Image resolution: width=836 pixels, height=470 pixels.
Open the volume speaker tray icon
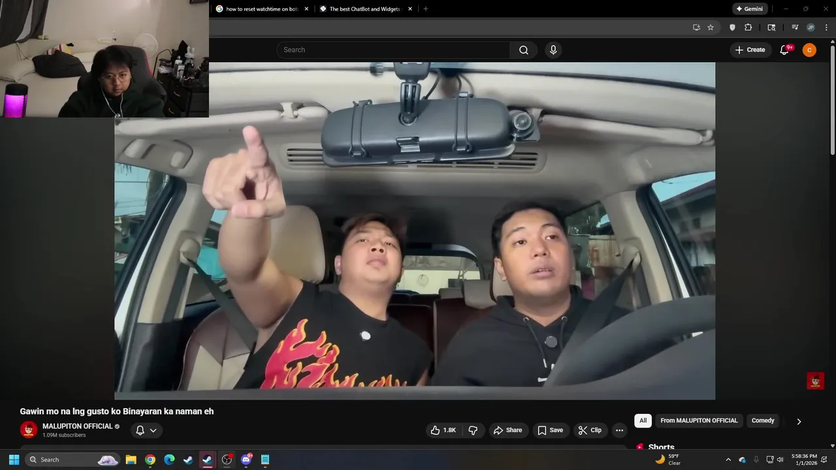(780, 460)
